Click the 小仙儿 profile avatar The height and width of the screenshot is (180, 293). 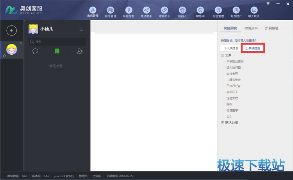(33, 29)
